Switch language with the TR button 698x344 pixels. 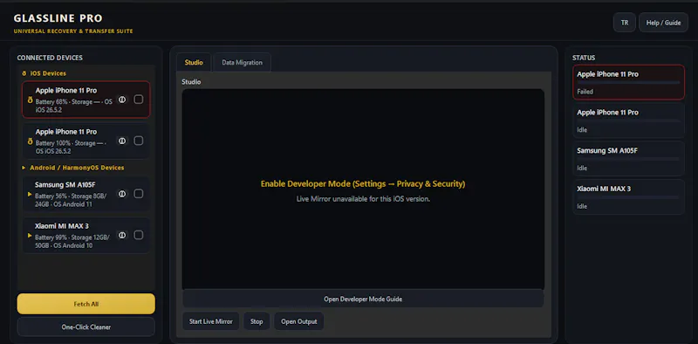point(625,23)
